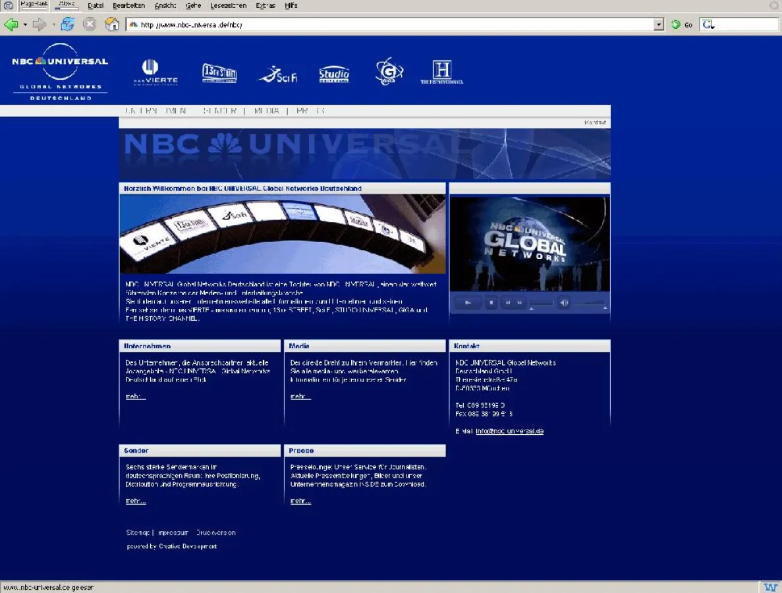Viewport: 782px width, 593px height.
Task: Click the browser Home icon
Action: pyautogui.click(x=112, y=24)
